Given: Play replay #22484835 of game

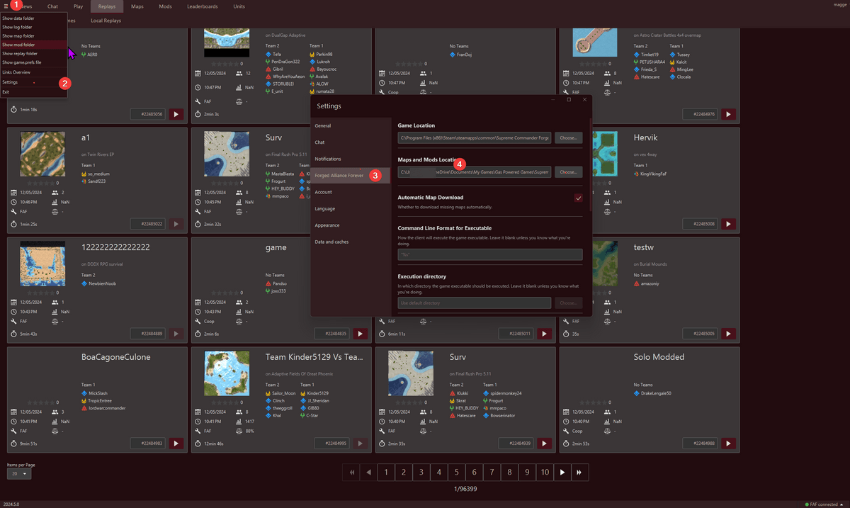Looking at the screenshot, I should (x=360, y=334).
